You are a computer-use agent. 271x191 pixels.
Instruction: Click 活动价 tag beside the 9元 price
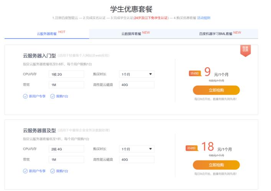[195, 74]
